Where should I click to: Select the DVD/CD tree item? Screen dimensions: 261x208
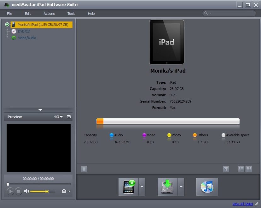(x=24, y=31)
